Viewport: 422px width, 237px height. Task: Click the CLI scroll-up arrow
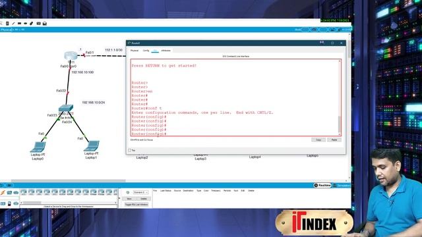(340, 61)
